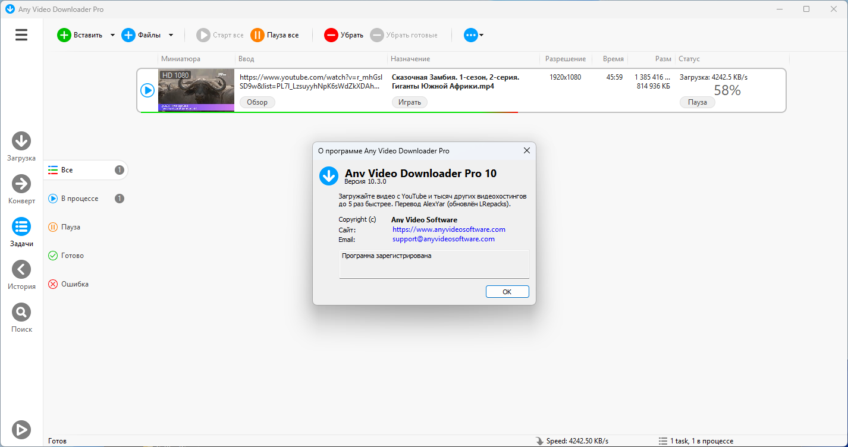Open the blue three-dots more options dropdown
Screen dimensions: 848x447
[x=473, y=35]
